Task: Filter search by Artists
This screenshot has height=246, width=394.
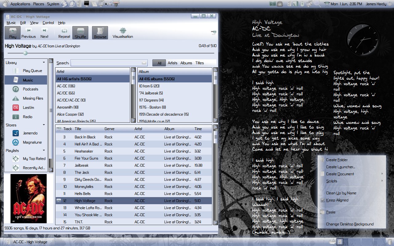Action: tap(172, 63)
